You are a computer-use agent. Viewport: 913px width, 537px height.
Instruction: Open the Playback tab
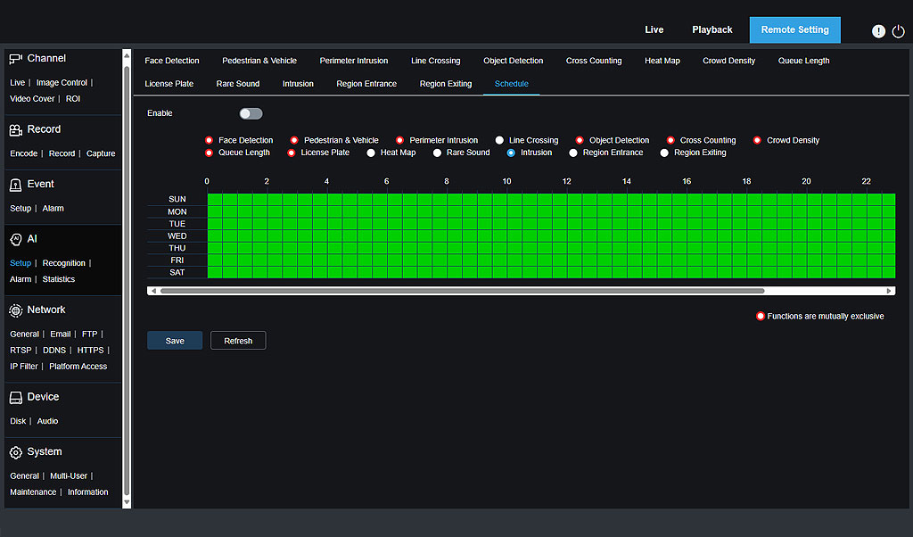click(x=711, y=29)
